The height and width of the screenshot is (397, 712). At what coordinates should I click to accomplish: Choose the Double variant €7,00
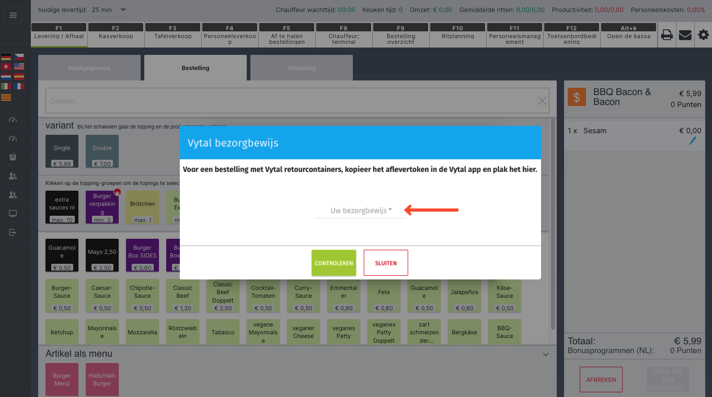coord(102,151)
